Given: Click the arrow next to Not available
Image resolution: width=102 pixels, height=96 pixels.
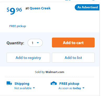Looking at the screenshot, I should [x=34, y=88].
